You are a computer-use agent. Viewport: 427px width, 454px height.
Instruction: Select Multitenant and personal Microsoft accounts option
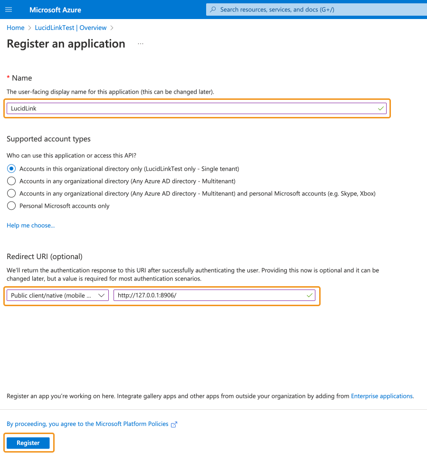pos(11,193)
